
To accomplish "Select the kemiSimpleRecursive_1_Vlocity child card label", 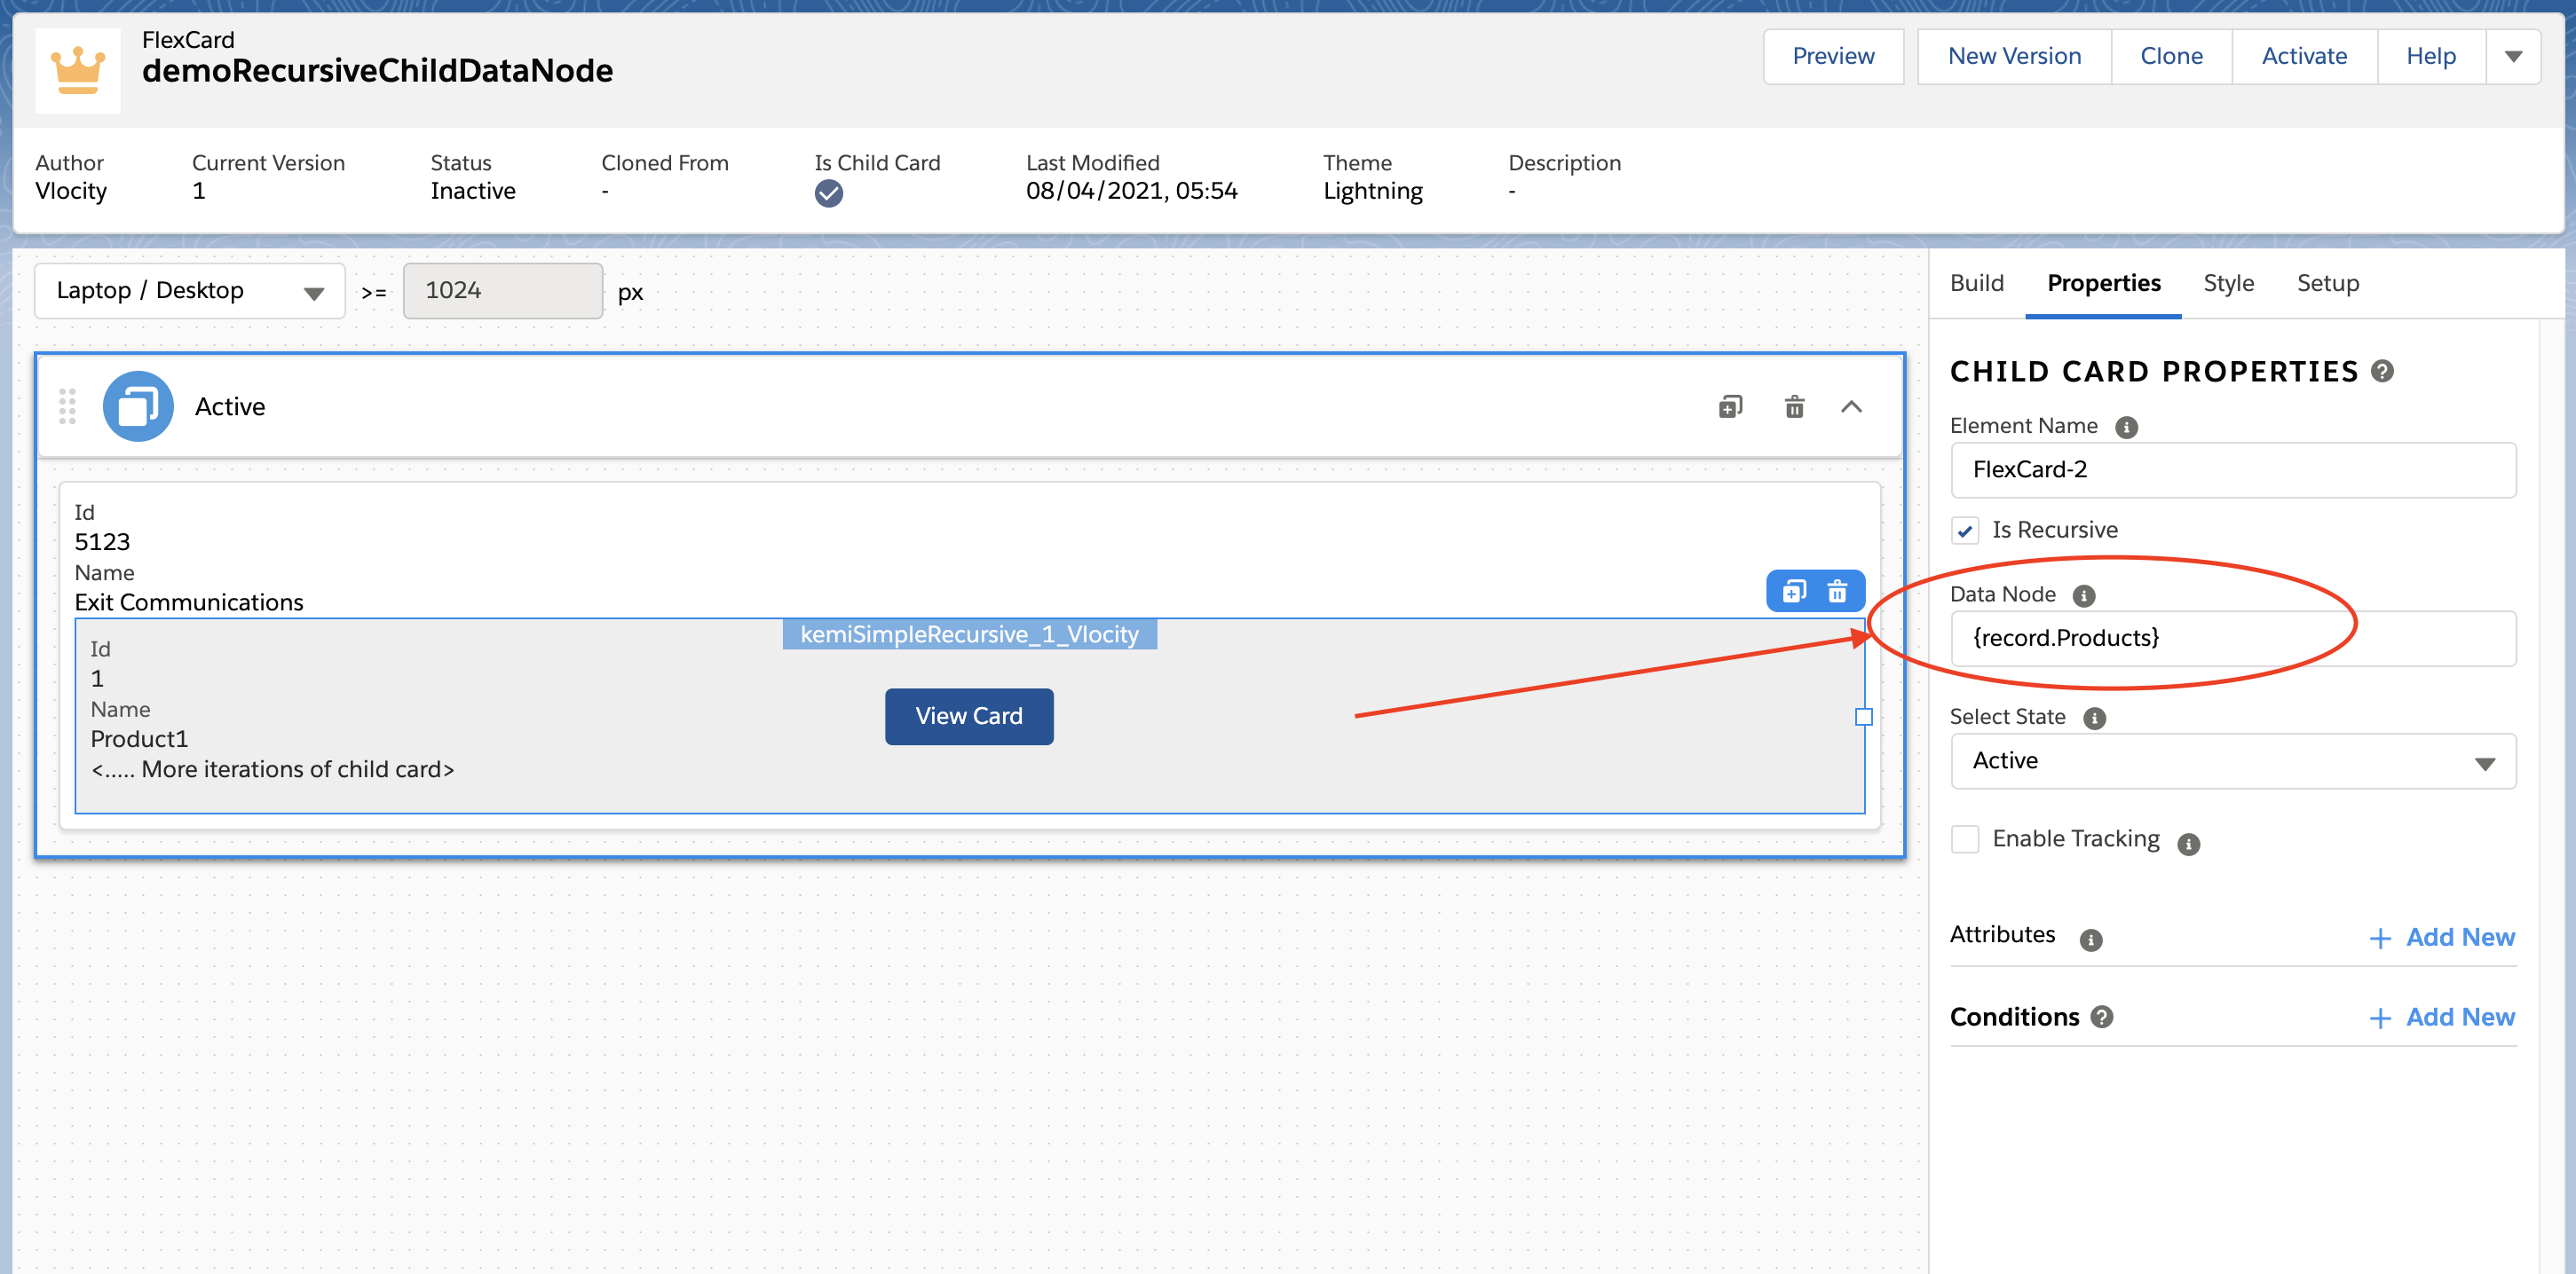I will coord(969,634).
